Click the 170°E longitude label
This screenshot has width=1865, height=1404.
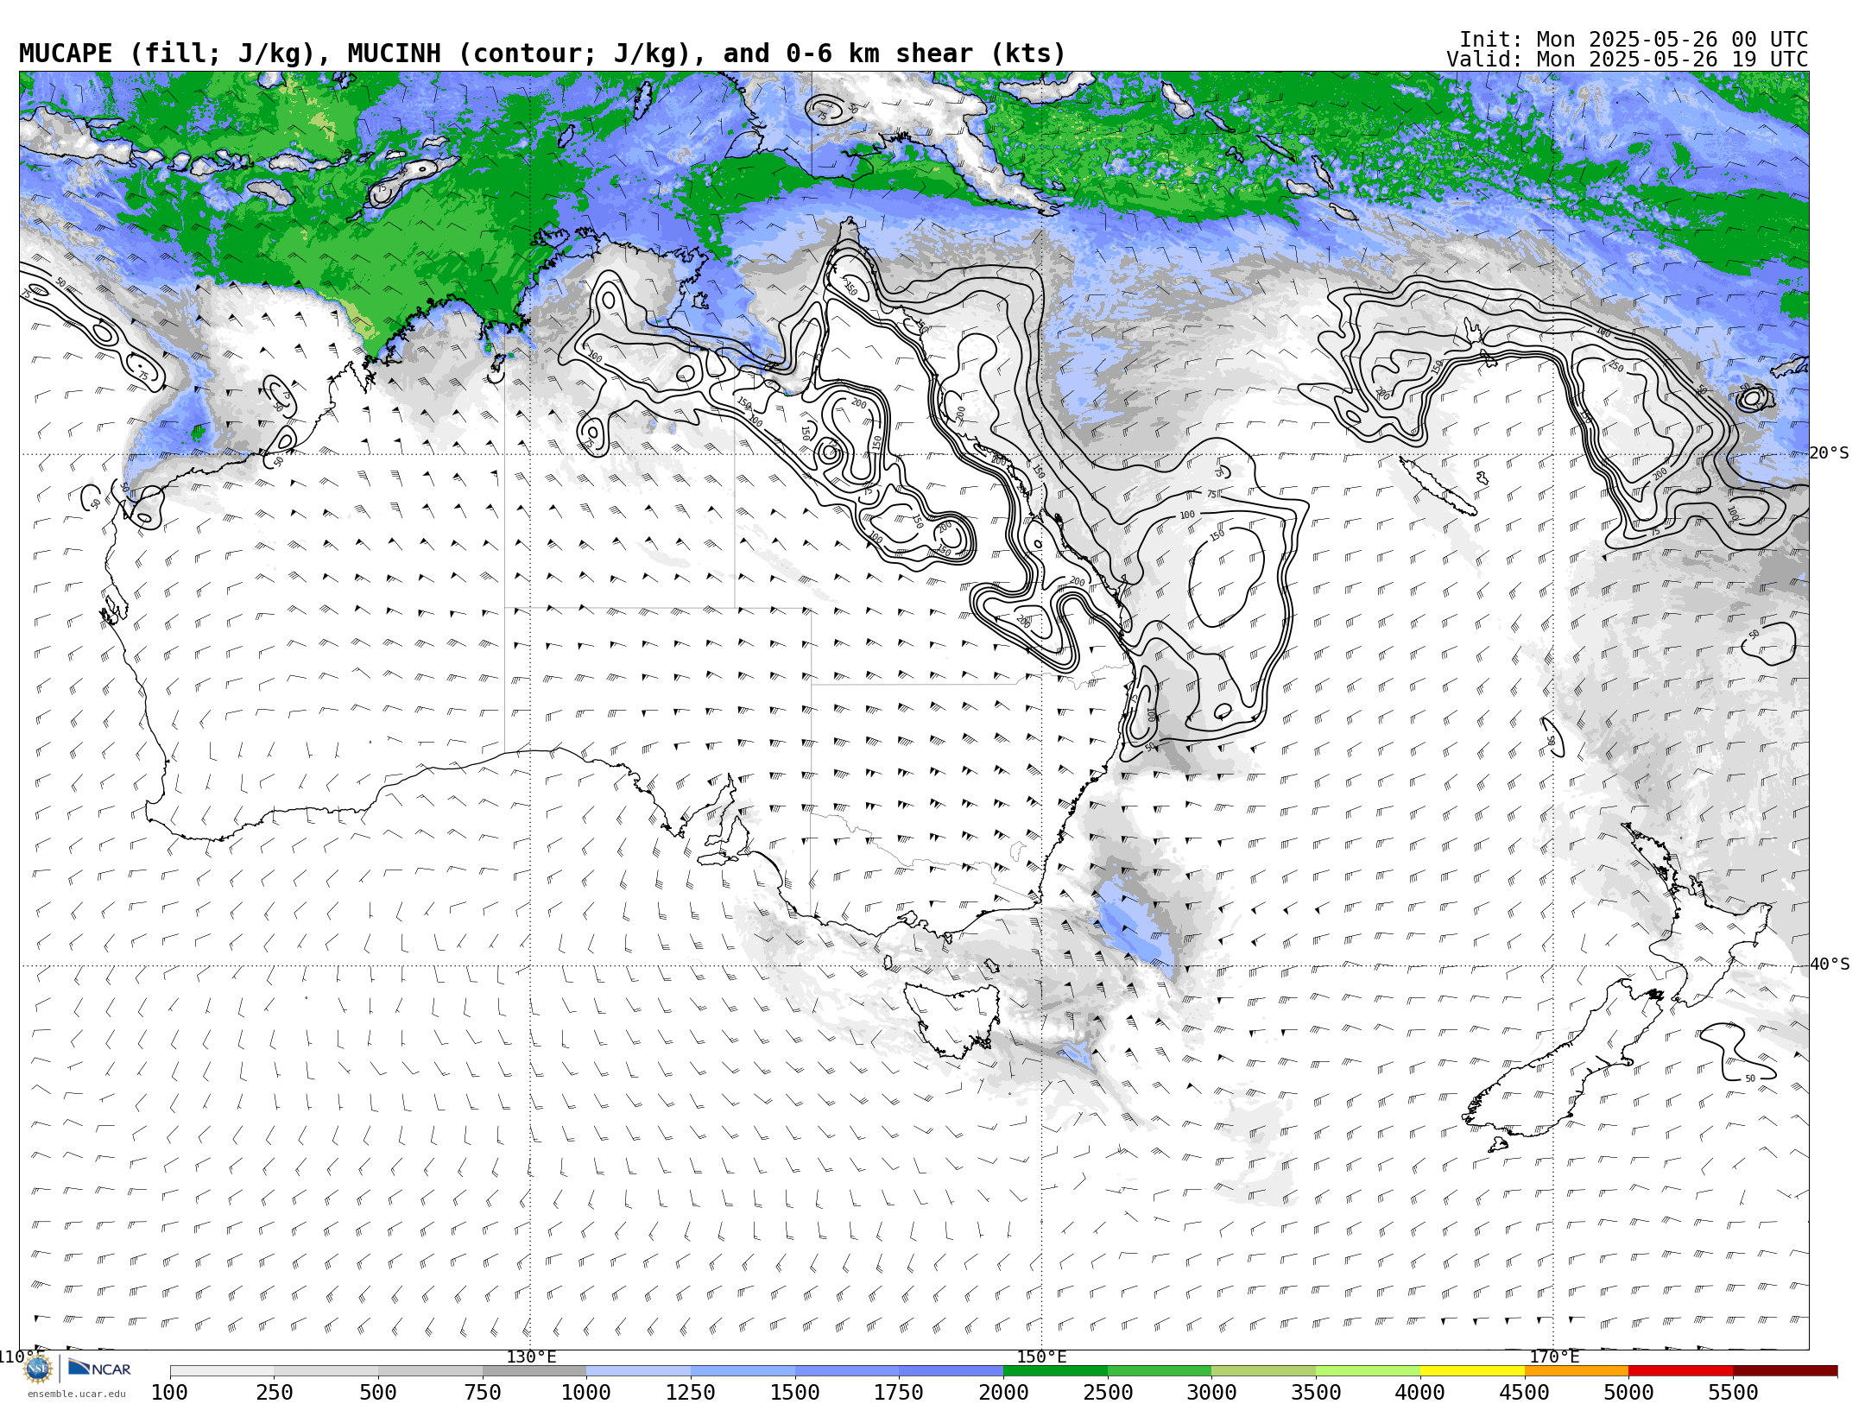(x=1553, y=1357)
